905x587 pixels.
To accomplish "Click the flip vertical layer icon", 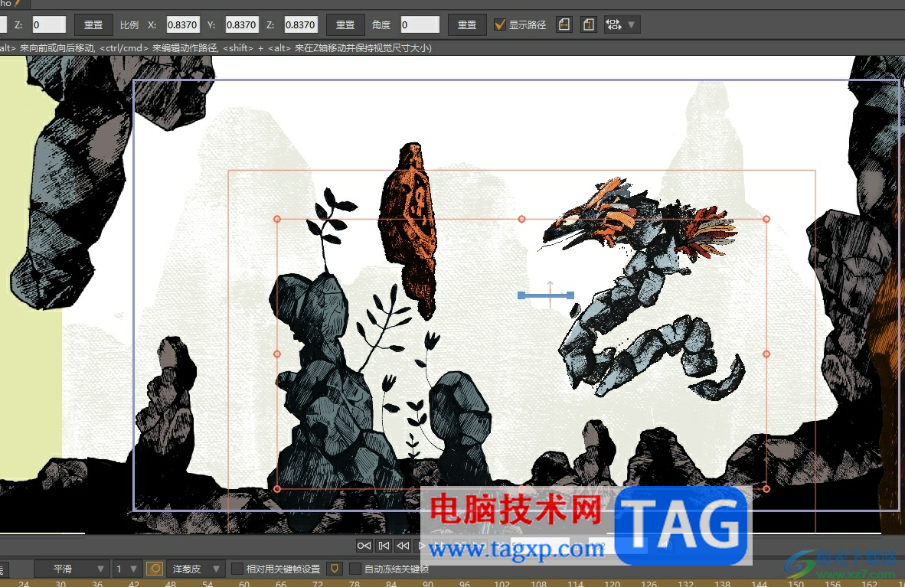I will (x=588, y=24).
